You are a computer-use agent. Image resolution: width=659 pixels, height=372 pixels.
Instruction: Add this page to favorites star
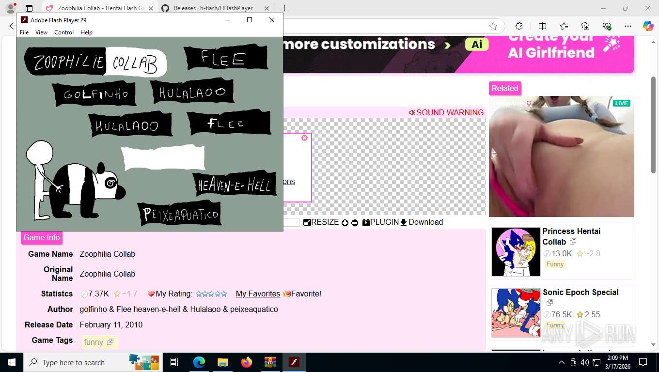[493, 26]
